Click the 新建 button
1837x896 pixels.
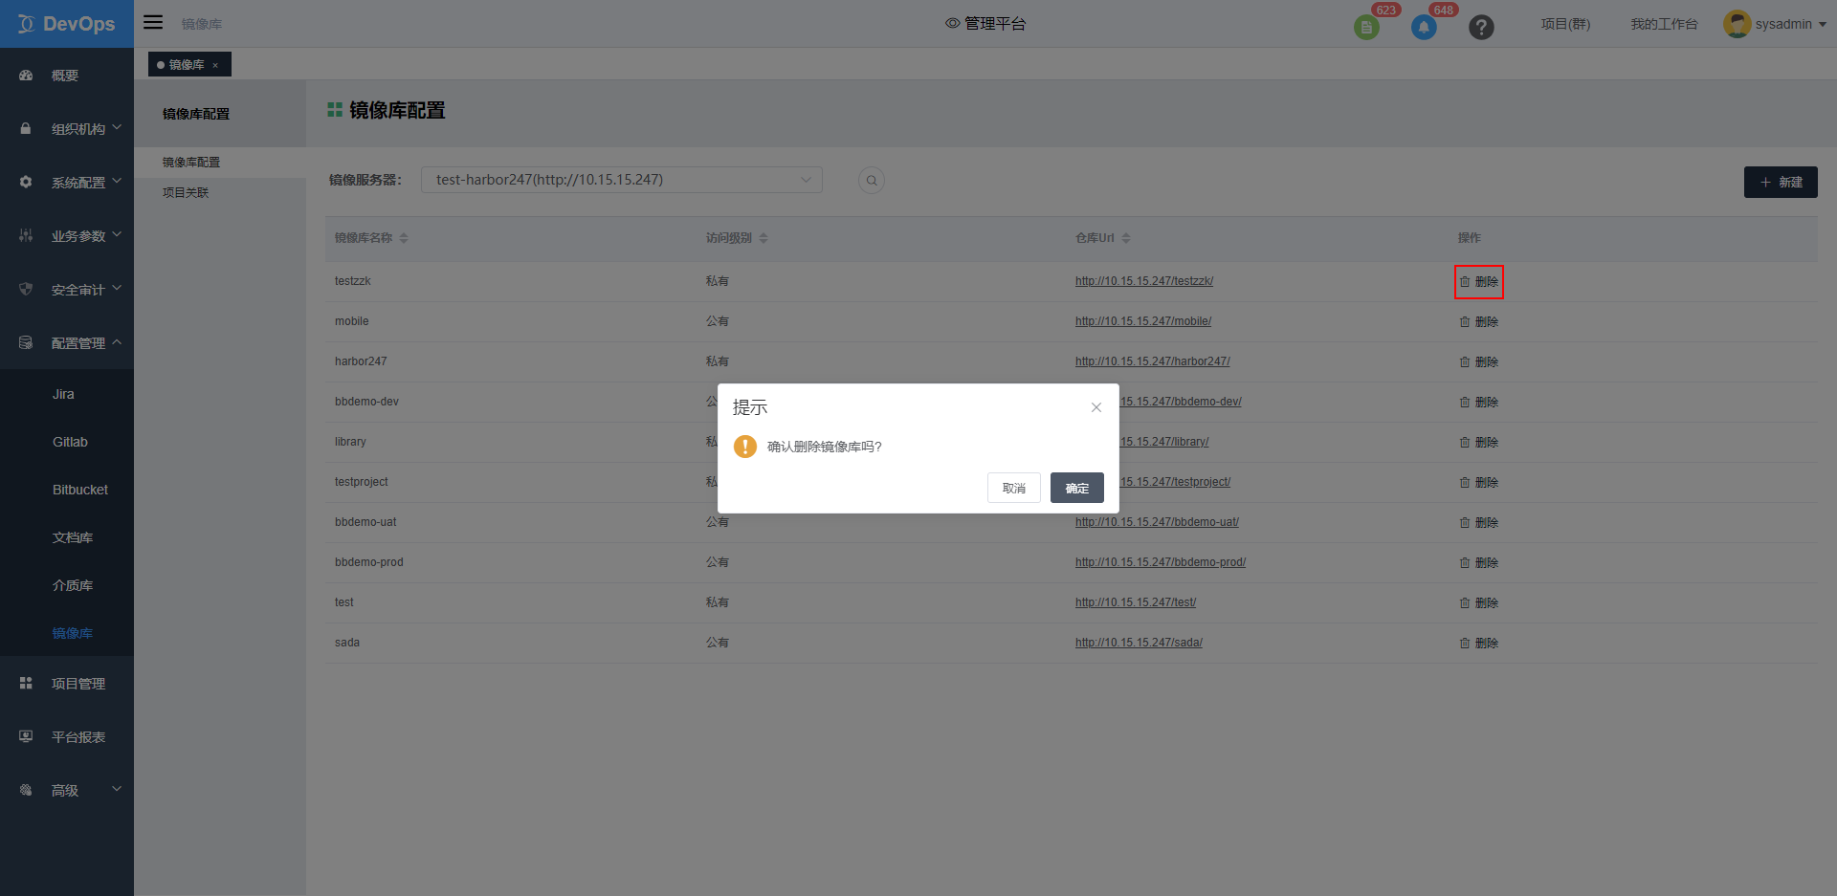[1781, 182]
